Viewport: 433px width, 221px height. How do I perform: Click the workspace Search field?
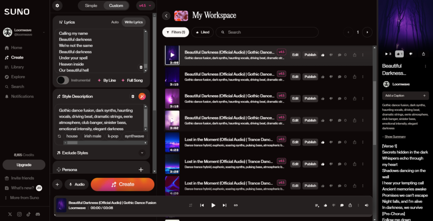(x=267, y=32)
